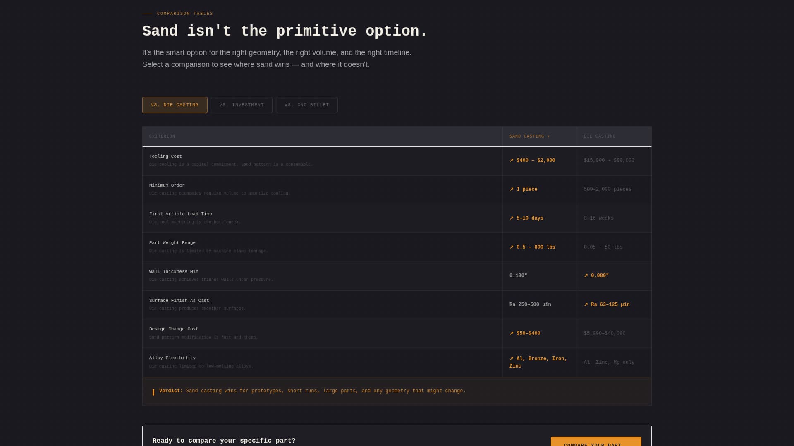Click the checkmark icon in the SAND CASTING header
794x446 pixels.
tap(549, 136)
